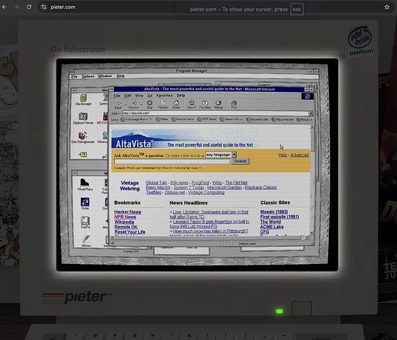Expand the address bar dropdown arrow
The height and width of the screenshot is (340, 397).
point(311,113)
